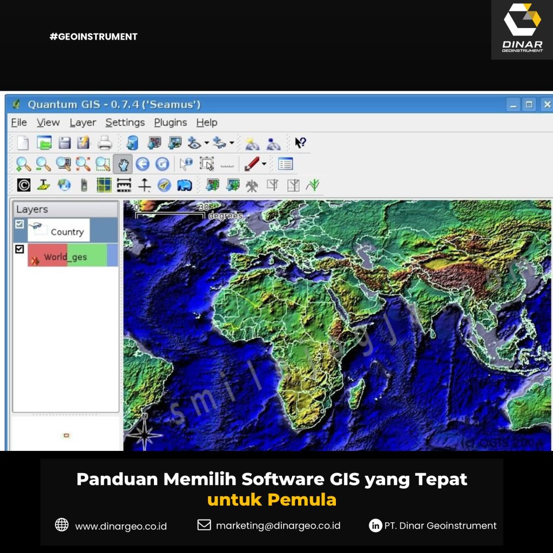Open the Plugins menu

(170, 123)
